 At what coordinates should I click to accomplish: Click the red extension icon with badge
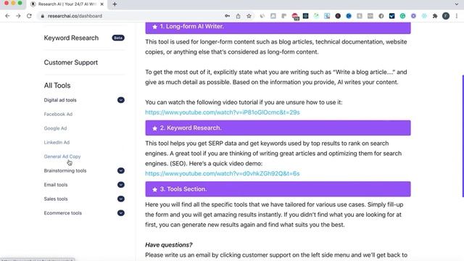[x=295, y=16]
